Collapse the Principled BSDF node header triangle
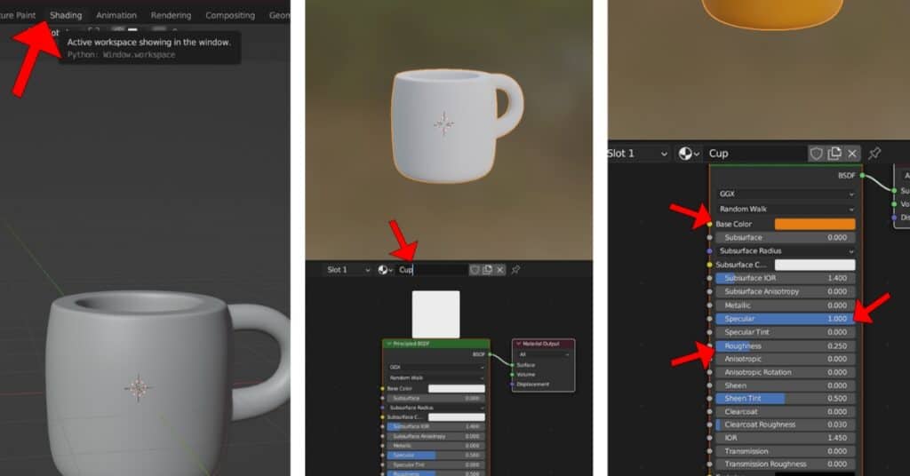The image size is (910, 476). click(388, 343)
